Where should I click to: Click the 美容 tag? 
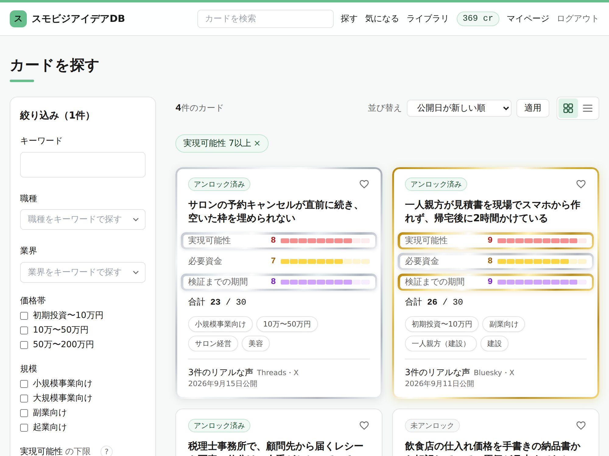click(256, 344)
